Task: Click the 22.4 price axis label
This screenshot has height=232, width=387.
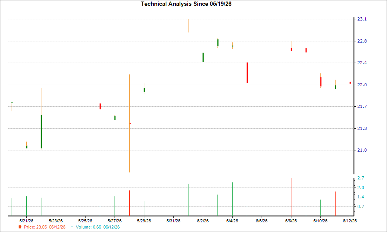Action: point(362,63)
